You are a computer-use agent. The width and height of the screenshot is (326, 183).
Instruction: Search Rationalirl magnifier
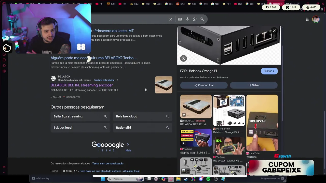coord(168,128)
